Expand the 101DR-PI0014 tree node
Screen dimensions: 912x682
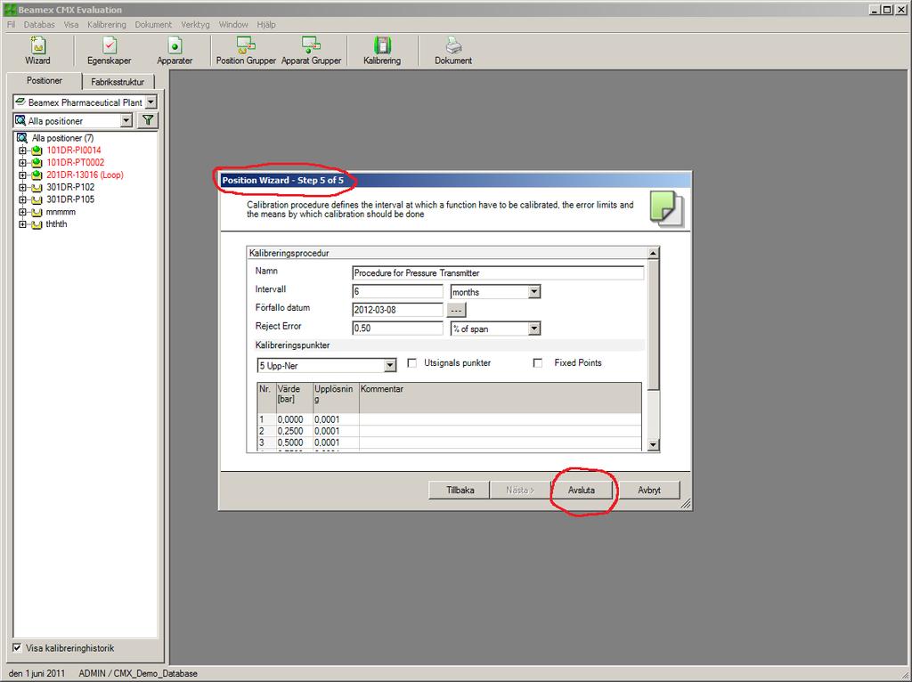click(22, 150)
